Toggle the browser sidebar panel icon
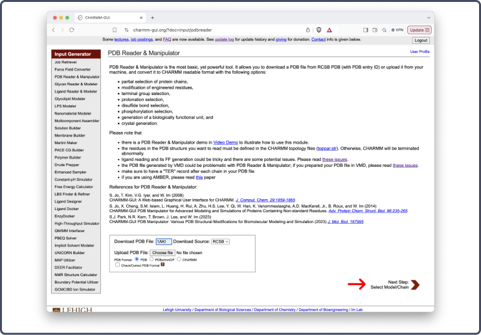This screenshot has width=481, height=335. tap(366, 30)
